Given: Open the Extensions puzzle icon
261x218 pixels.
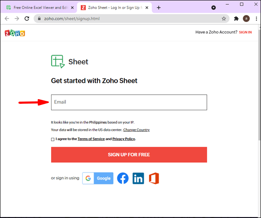Looking at the screenshot, I should [x=236, y=18].
